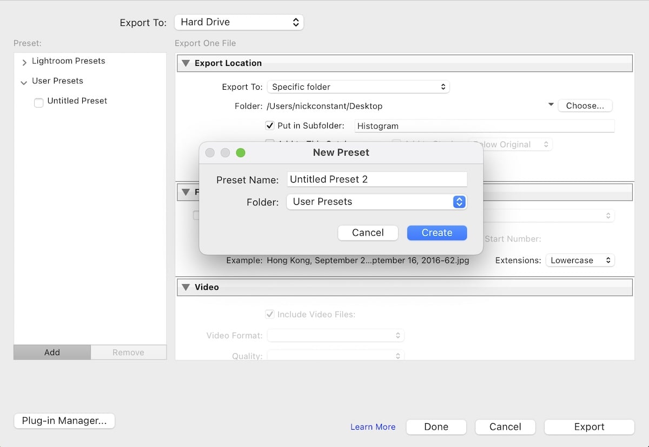Open the Export To destination dropdown
The image size is (649, 447).
[239, 22]
